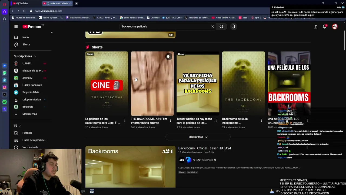The image size is (346, 195).
Task: Open options menu for 'La pelicula de los BackRooms' short
Action: click(125, 120)
